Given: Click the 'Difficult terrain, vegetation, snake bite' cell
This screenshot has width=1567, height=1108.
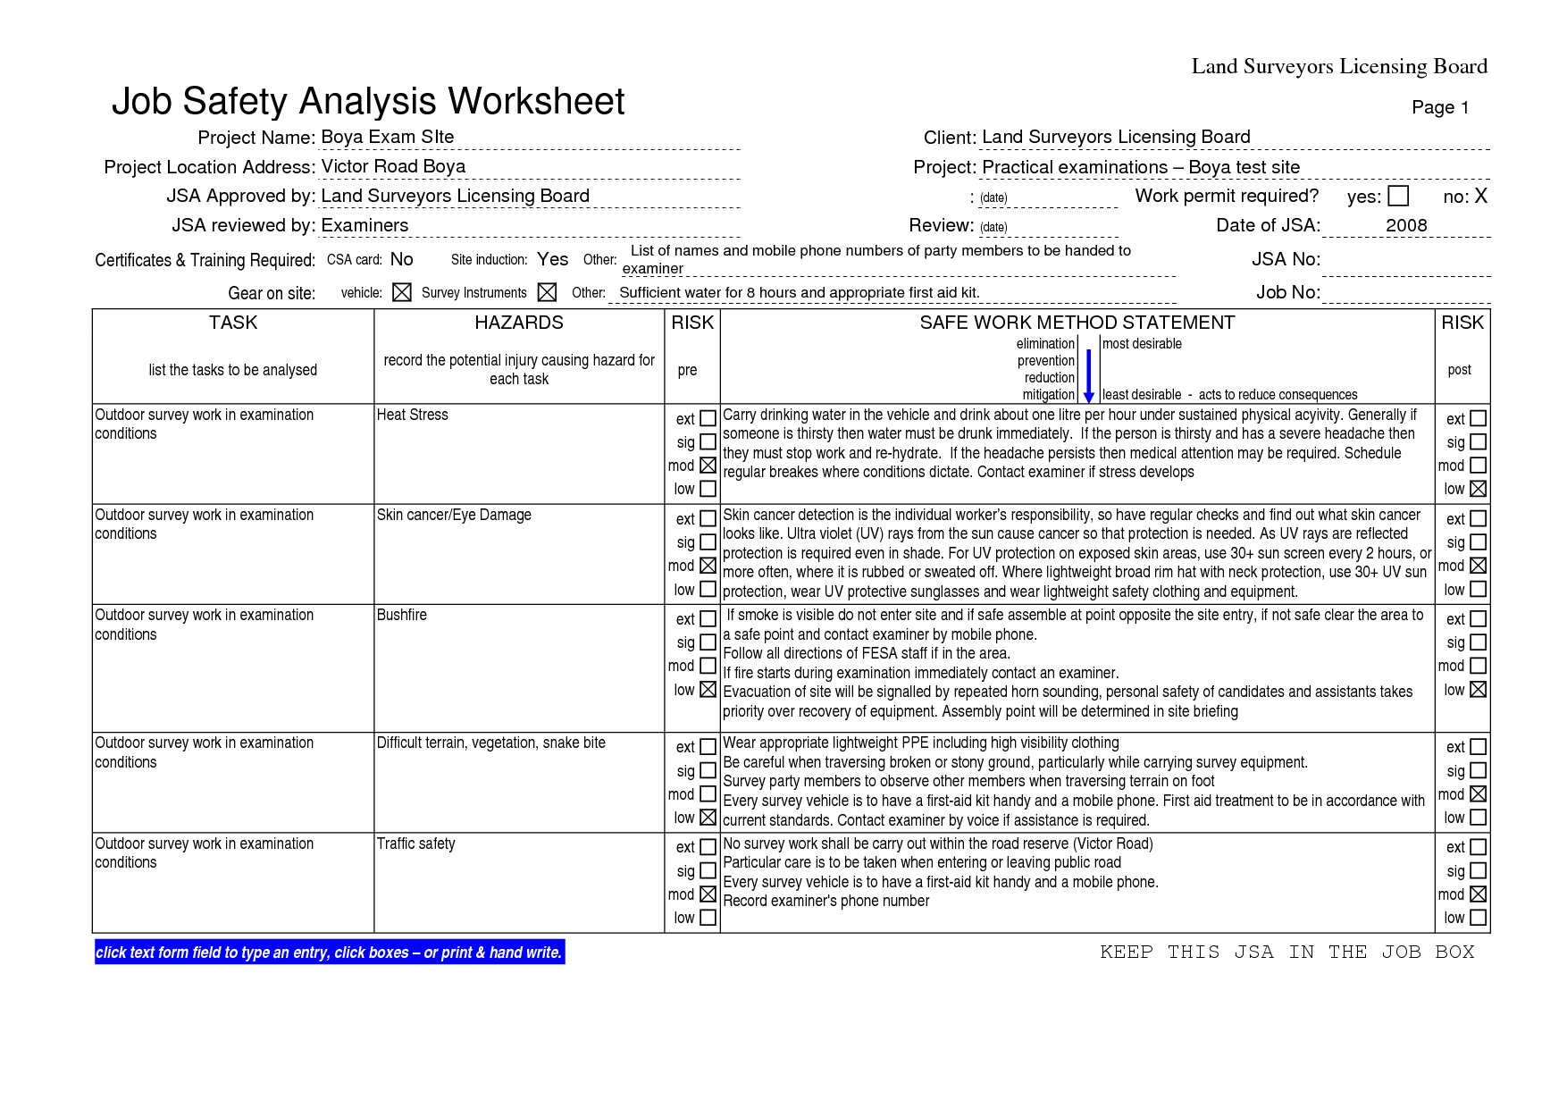Looking at the screenshot, I should point(519,783).
